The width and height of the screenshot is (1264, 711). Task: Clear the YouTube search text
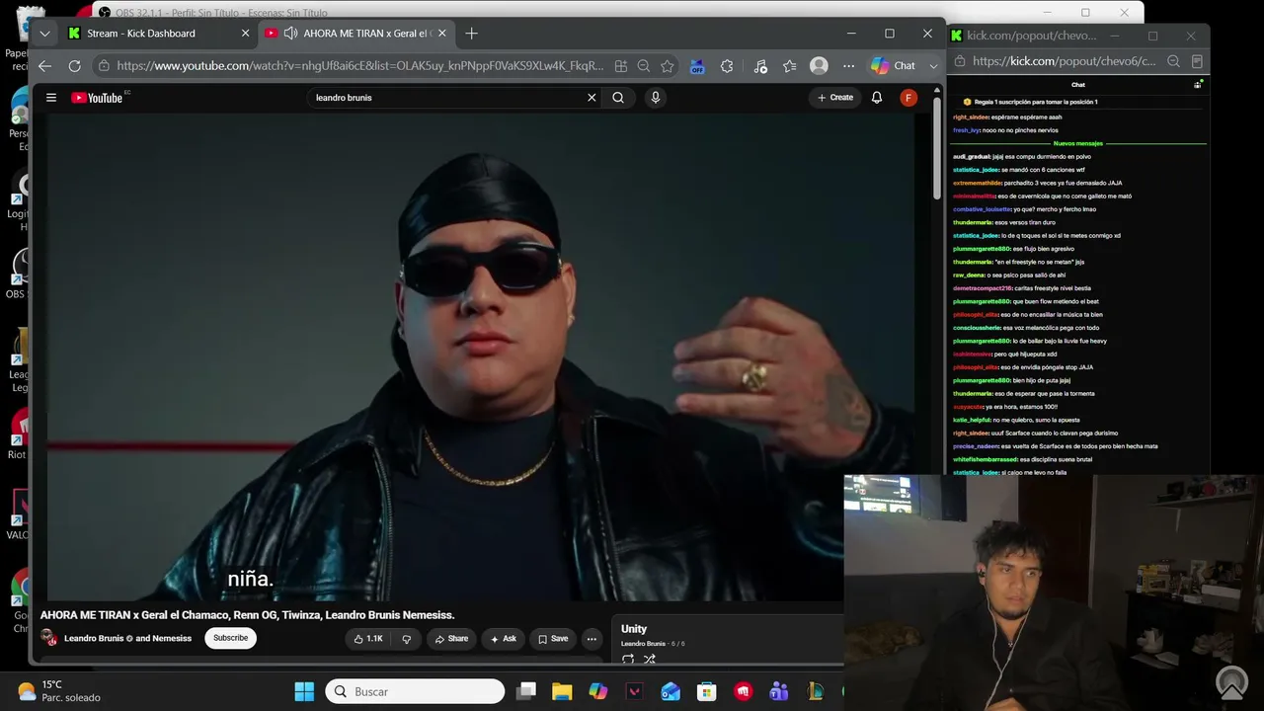tap(592, 98)
